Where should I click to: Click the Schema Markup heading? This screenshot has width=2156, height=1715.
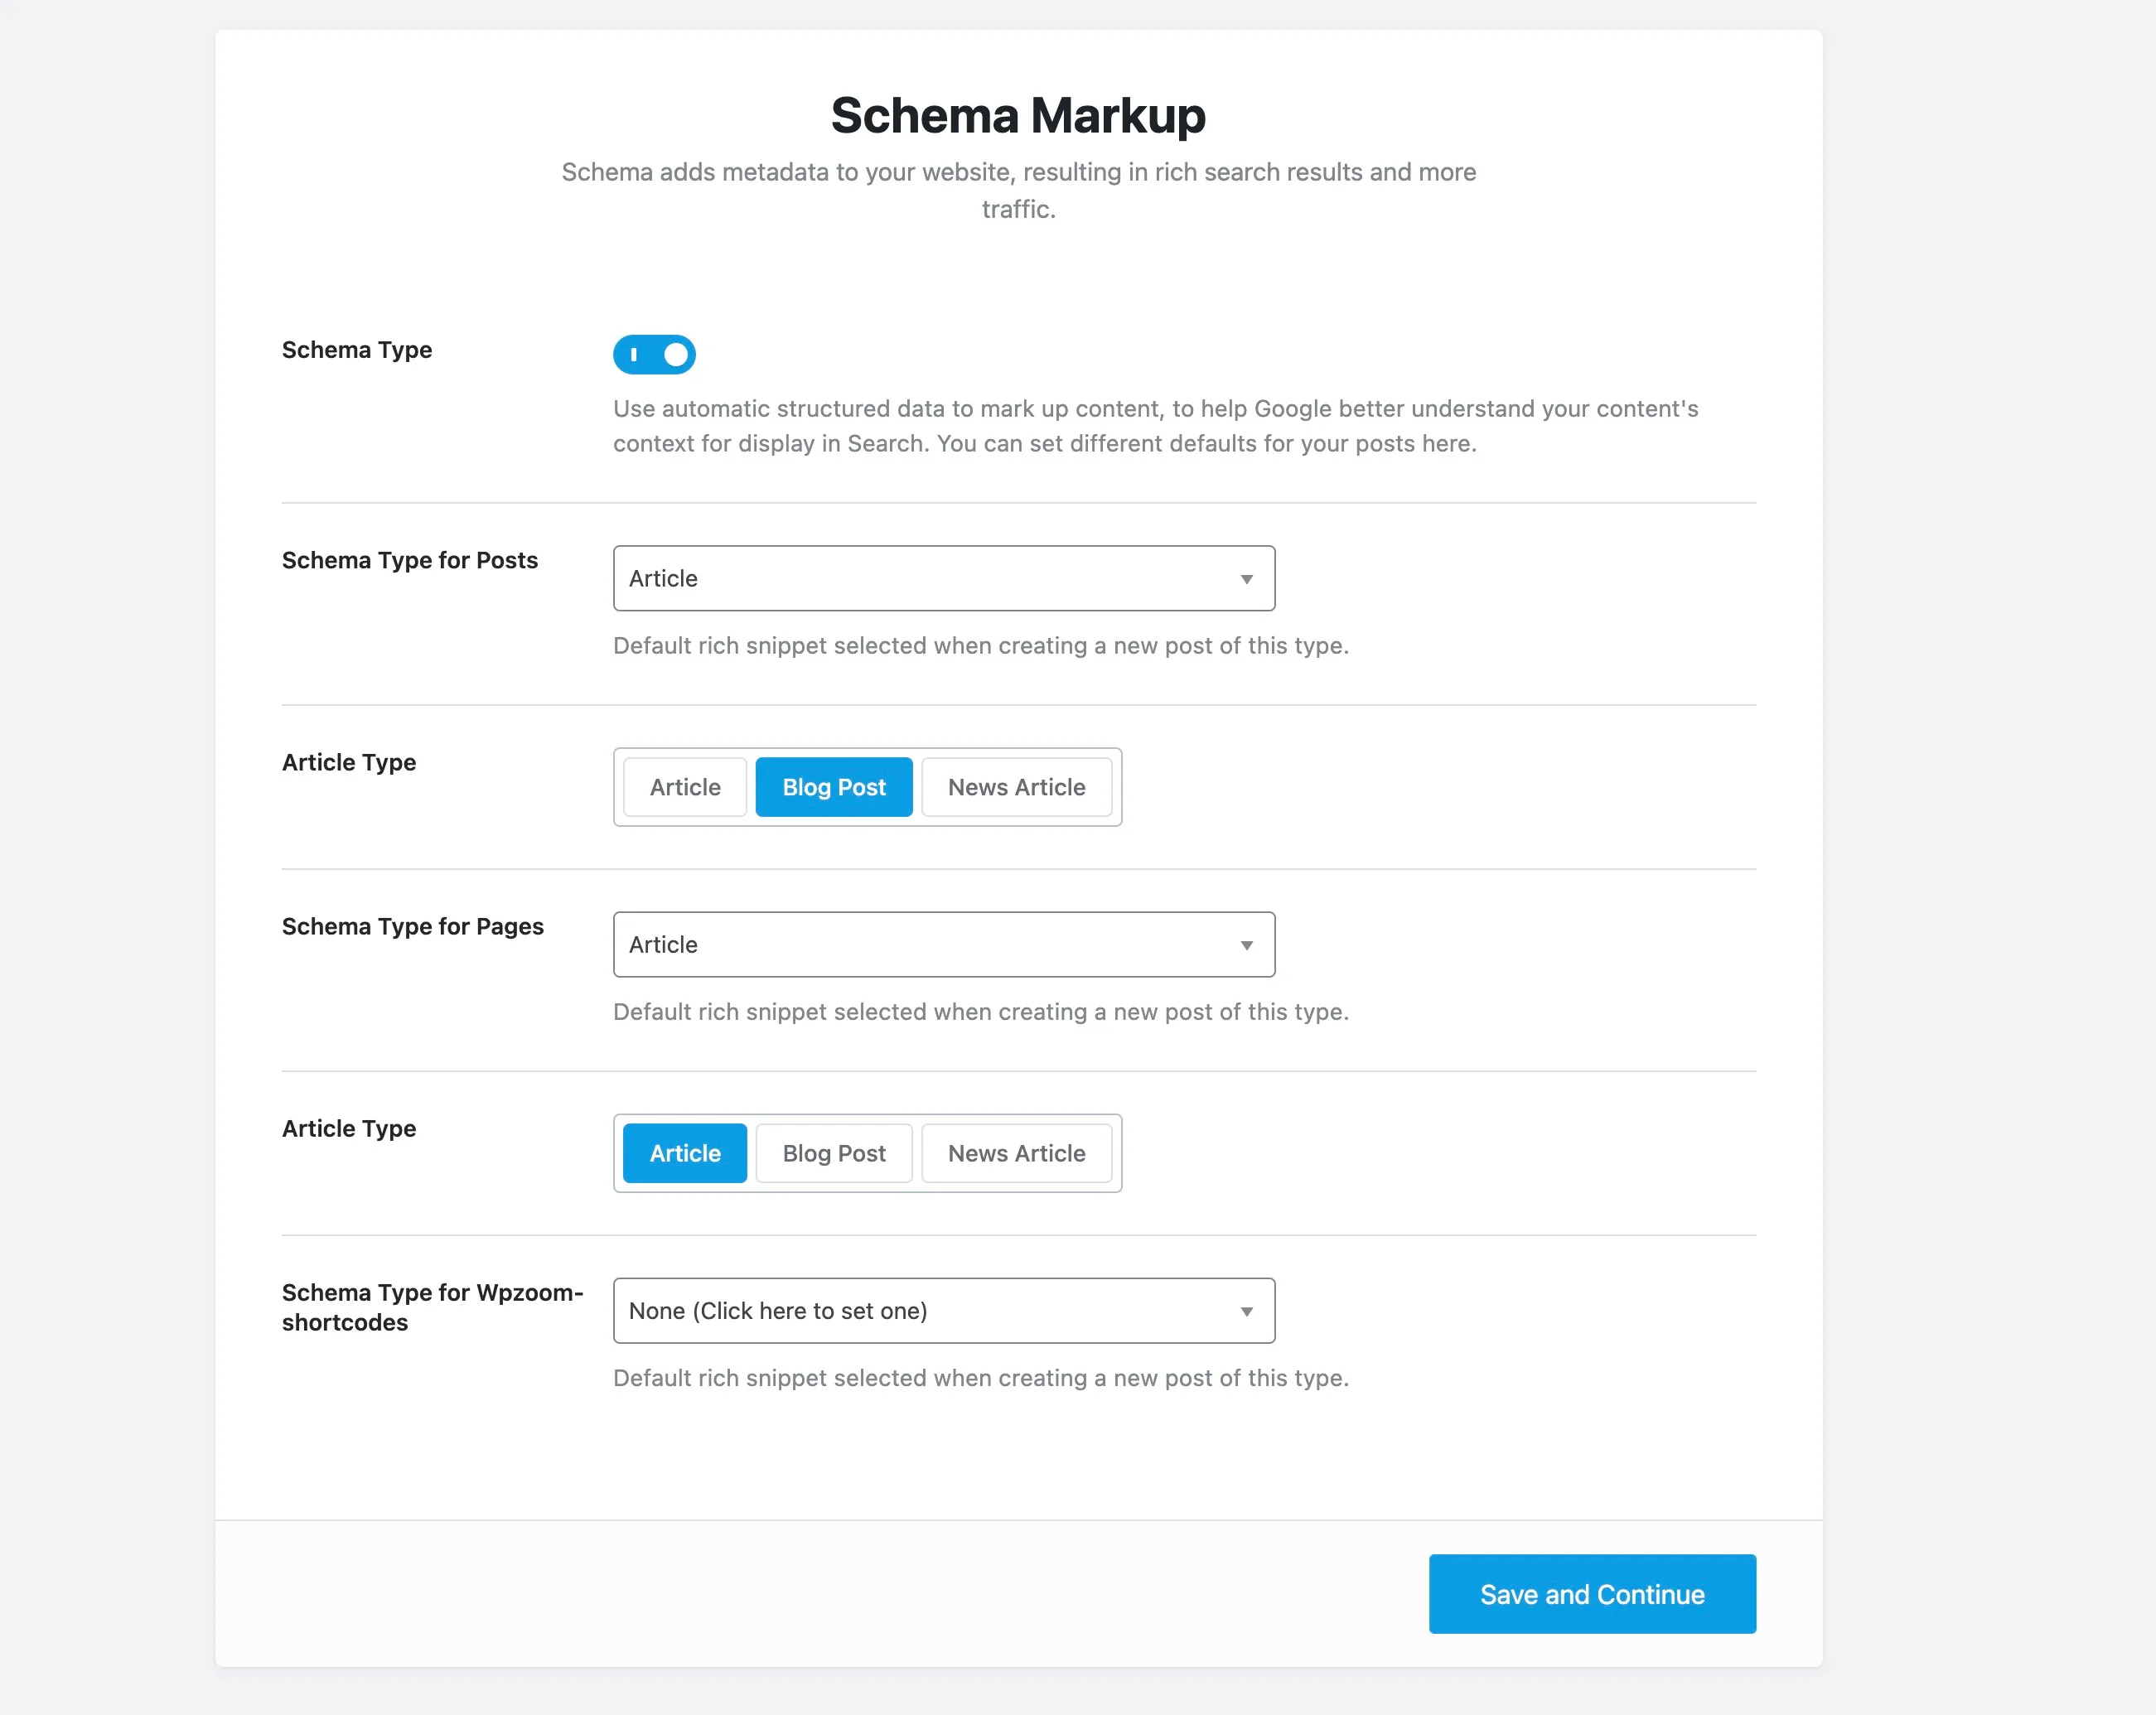(x=1018, y=115)
